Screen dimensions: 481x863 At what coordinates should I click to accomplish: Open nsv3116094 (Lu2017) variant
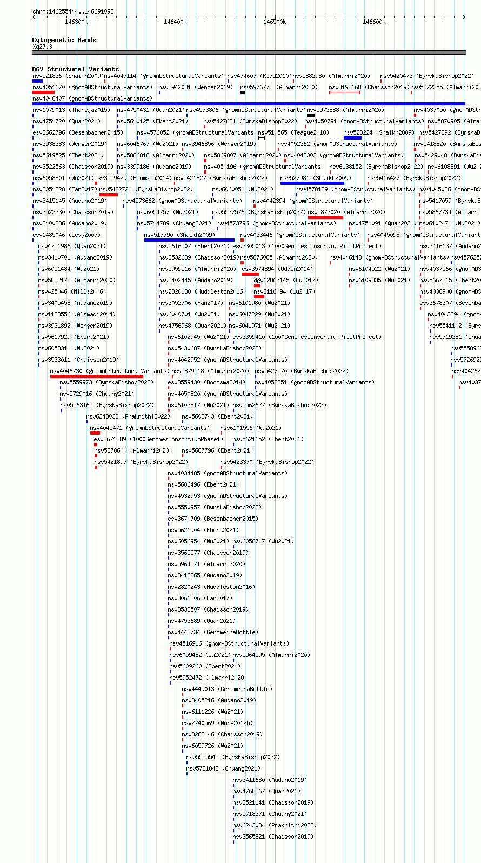point(284,292)
